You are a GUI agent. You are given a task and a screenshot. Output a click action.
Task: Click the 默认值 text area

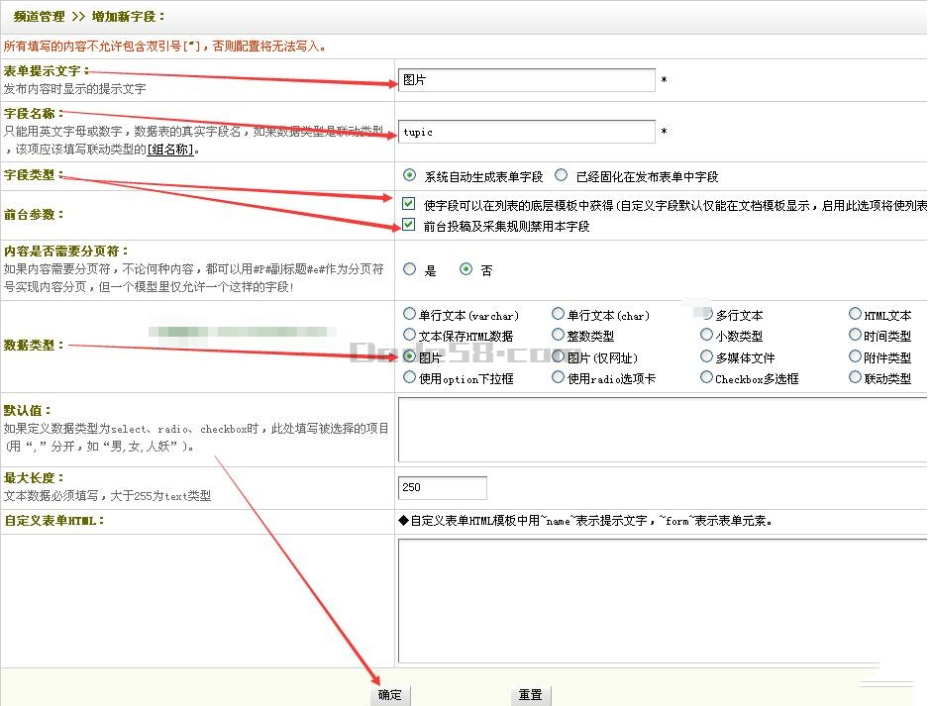click(x=662, y=430)
